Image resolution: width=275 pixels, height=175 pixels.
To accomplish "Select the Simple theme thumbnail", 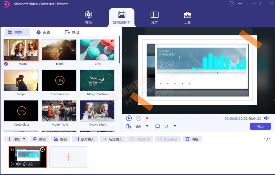I will pos(21,80).
